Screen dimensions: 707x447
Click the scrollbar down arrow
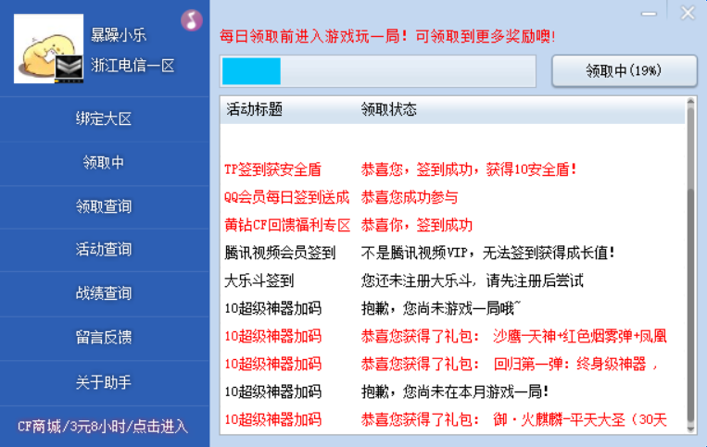coord(690,430)
